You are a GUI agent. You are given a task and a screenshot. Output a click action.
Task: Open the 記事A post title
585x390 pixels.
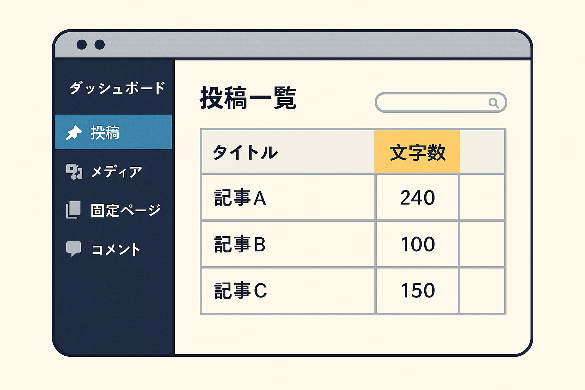point(240,198)
